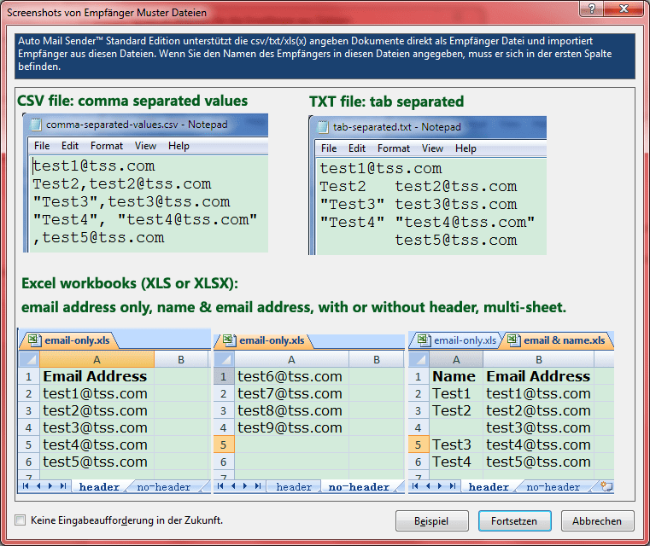The width and height of the screenshot is (650, 546).
Task: Select bold no-header sheet tab under test9 workbook
Action: [359, 487]
